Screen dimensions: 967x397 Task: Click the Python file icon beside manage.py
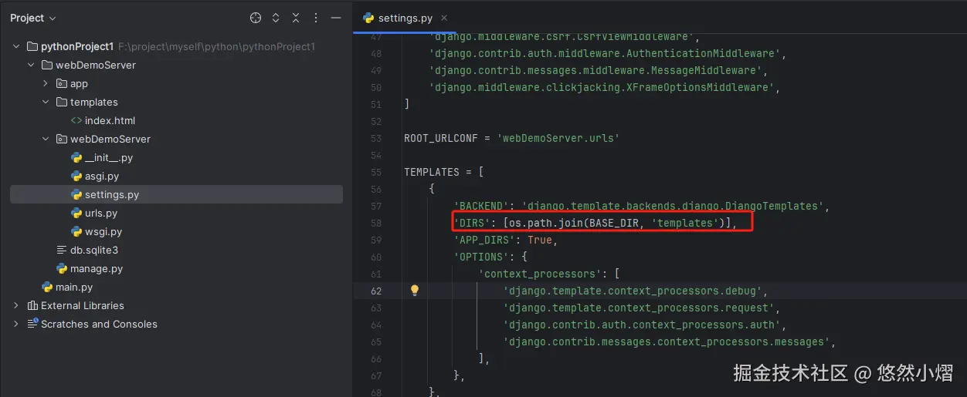pyautogui.click(x=62, y=268)
